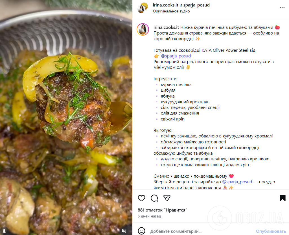Open sparja_posud profile in header

click(x=196, y=5)
